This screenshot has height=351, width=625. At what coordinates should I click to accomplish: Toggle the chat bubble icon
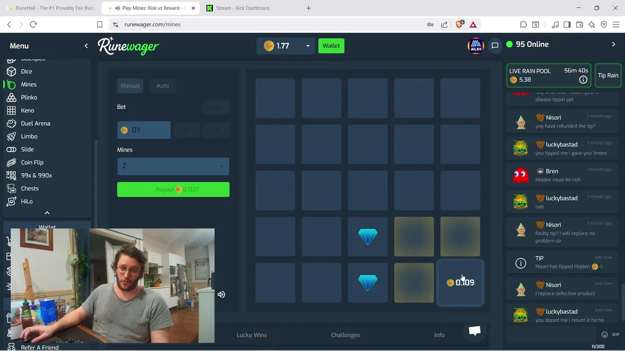click(495, 45)
